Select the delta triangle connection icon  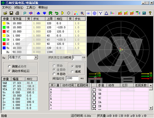pos(106,13)
